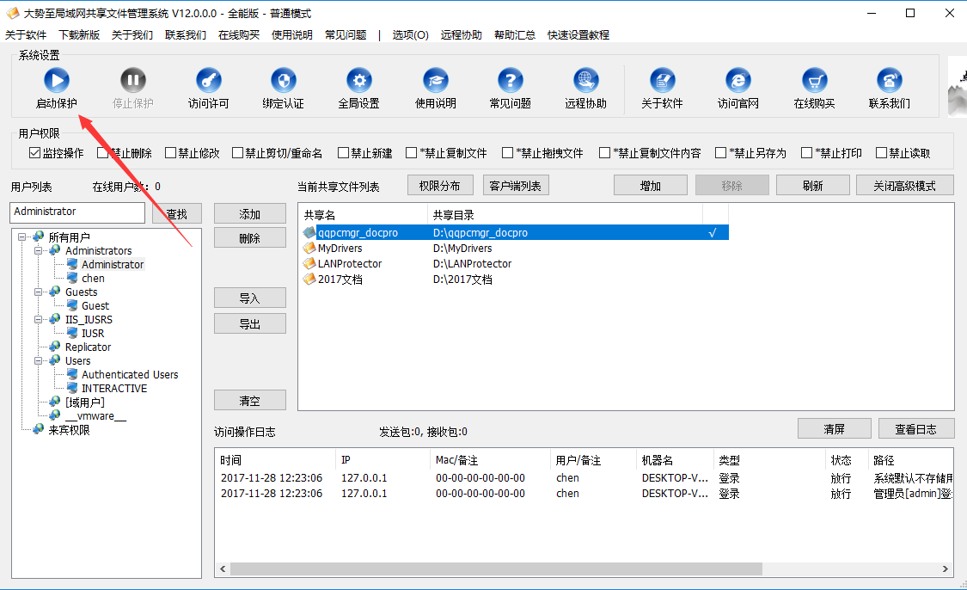Open the 下载新版 menu item
This screenshot has width=967, height=590.
[x=79, y=34]
